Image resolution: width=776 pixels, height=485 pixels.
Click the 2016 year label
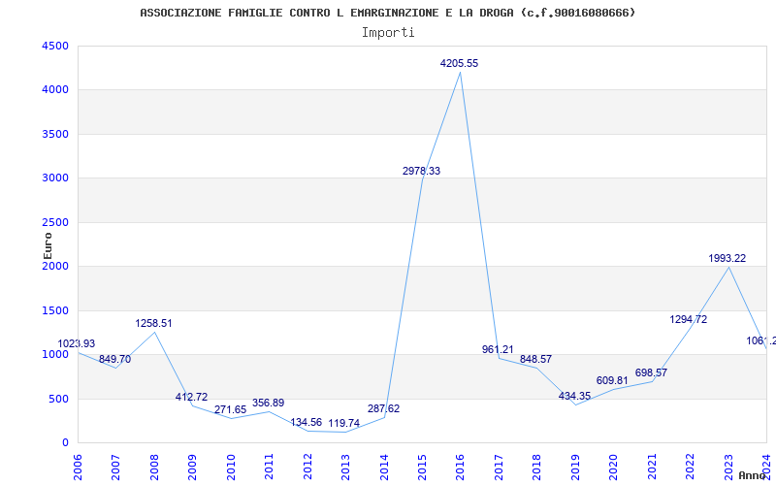460,467
